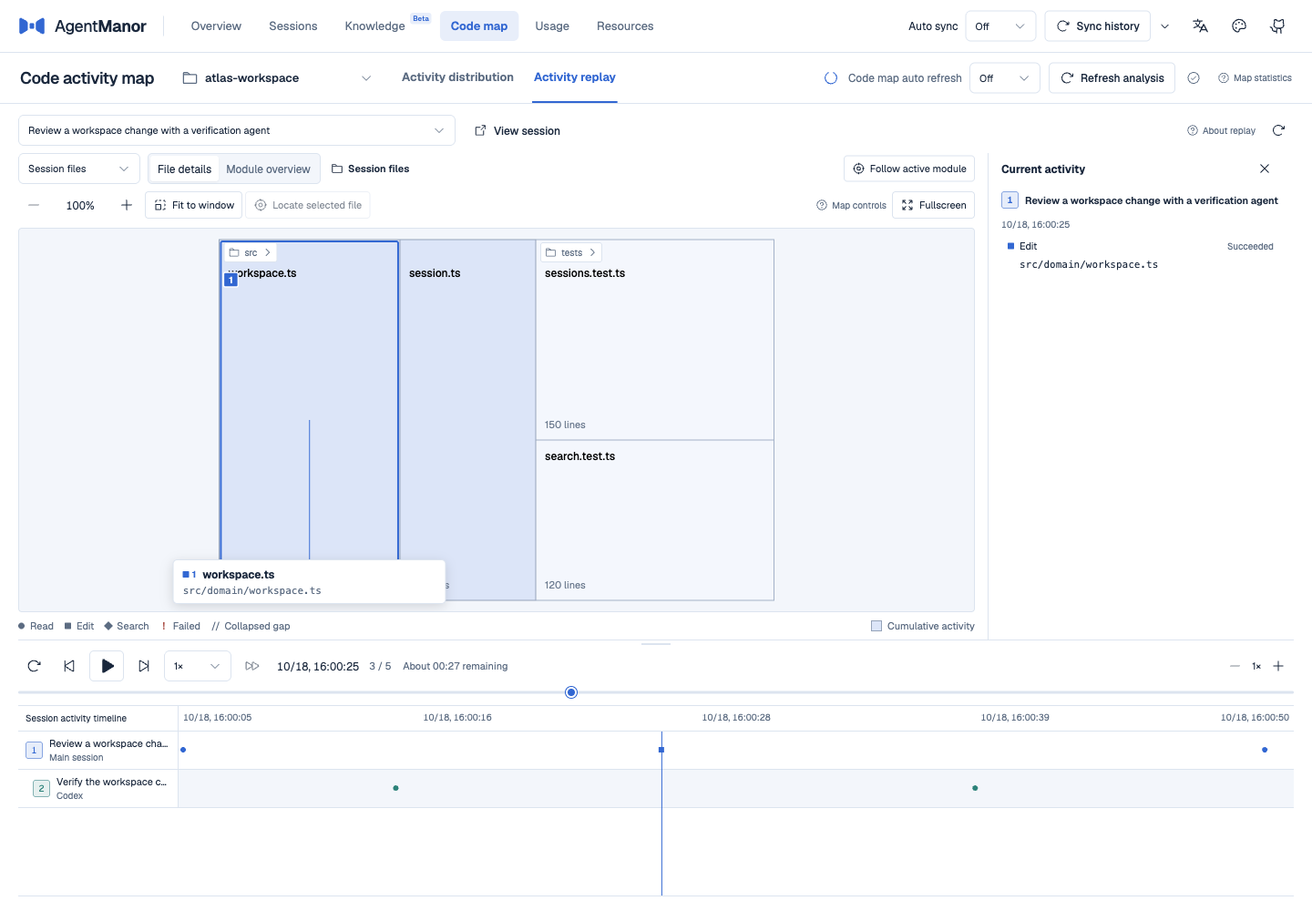The height and width of the screenshot is (911, 1312).
Task: Open Map statistics help
Action: (x=1255, y=78)
